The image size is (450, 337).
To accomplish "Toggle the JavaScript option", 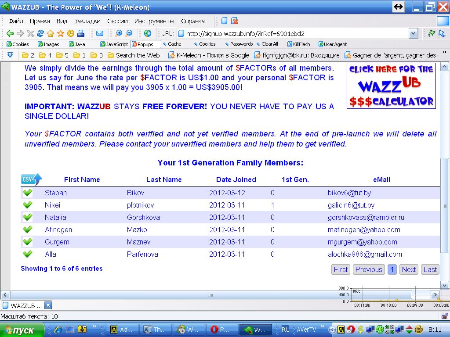I will [x=114, y=44].
